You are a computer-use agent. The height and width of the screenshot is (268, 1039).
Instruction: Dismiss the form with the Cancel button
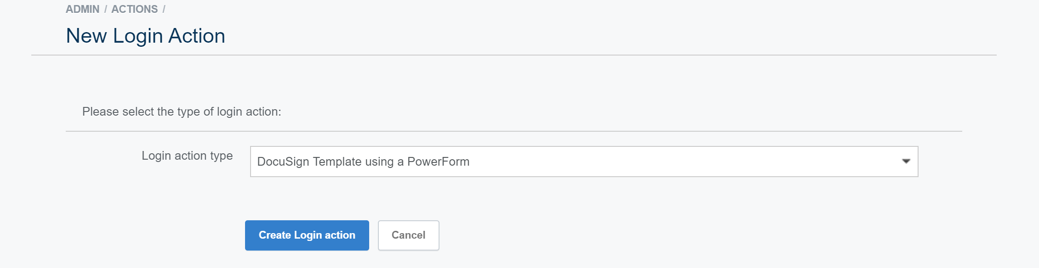(408, 235)
